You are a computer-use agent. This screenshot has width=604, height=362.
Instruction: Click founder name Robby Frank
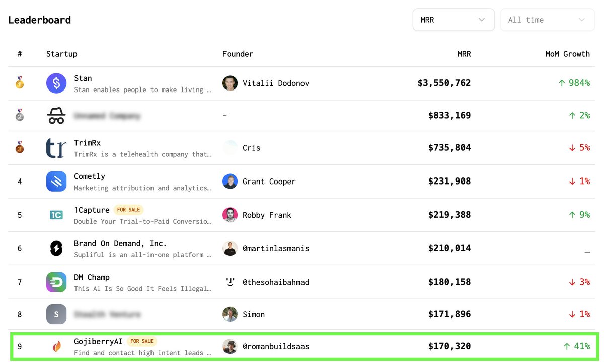click(267, 215)
